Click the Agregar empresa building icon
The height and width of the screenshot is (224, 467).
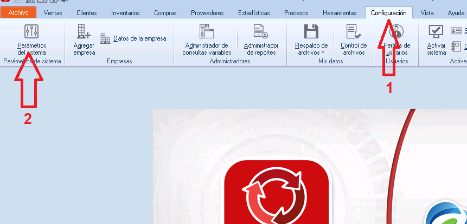point(84,31)
